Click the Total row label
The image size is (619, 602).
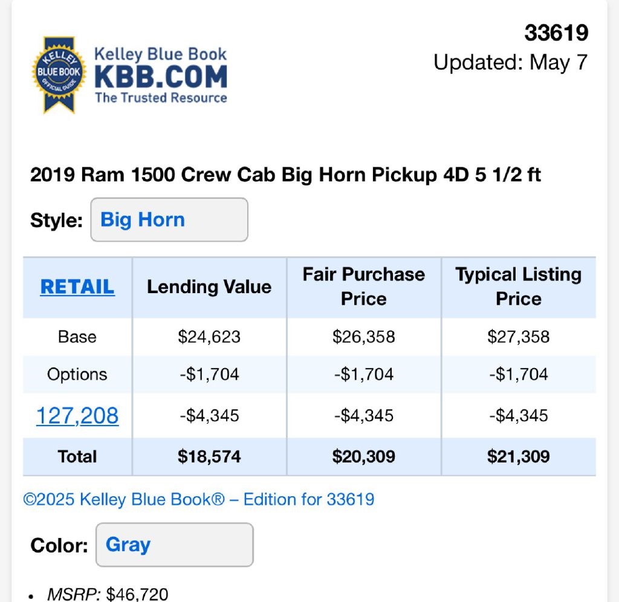click(77, 456)
